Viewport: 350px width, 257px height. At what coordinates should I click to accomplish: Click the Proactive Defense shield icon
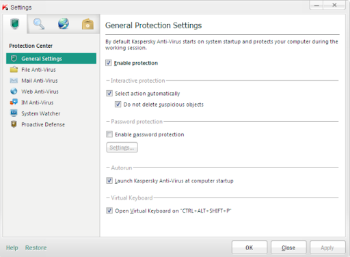click(14, 124)
